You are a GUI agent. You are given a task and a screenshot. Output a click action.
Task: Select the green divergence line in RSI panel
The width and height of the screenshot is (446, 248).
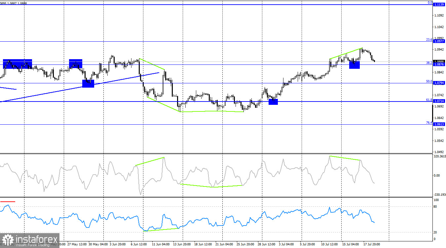click(x=161, y=229)
